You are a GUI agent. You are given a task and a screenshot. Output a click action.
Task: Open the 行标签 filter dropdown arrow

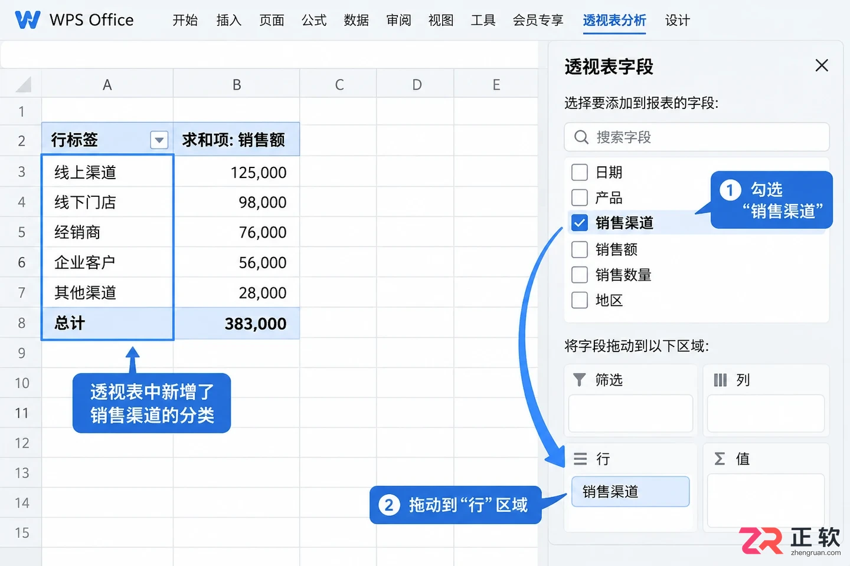159,140
